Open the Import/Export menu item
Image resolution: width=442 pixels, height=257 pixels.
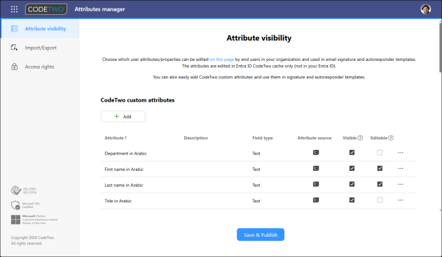point(40,48)
